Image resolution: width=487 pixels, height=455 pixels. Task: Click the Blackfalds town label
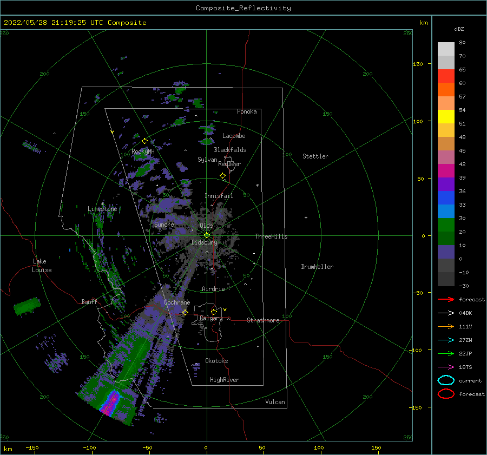[230, 150]
